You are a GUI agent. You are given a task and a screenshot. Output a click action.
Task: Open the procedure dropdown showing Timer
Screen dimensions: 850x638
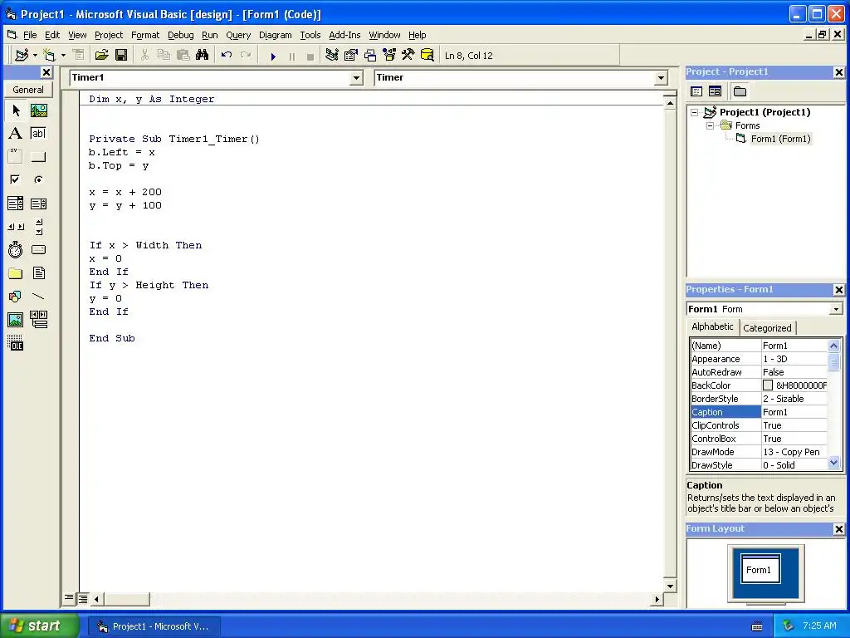(x=660, y=78)
